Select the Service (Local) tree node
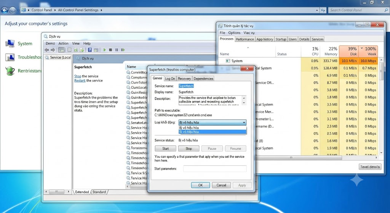Screen dimensions: 390x213 [x=58, y=58]
